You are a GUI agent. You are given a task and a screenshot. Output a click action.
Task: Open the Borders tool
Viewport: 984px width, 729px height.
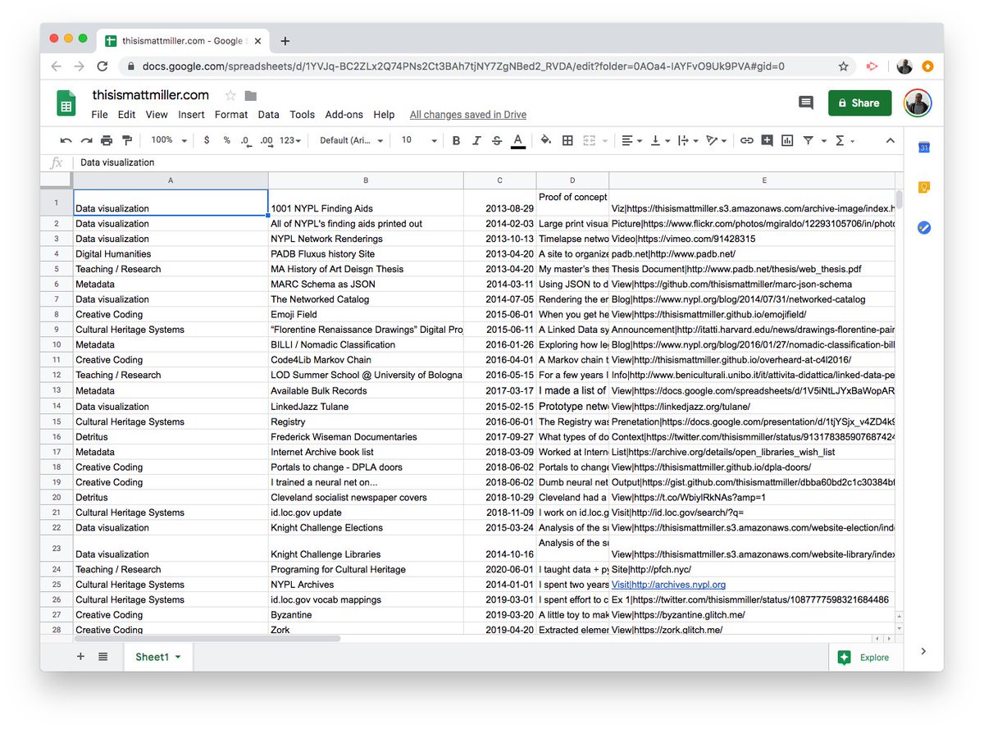click(x=567, y=141)
